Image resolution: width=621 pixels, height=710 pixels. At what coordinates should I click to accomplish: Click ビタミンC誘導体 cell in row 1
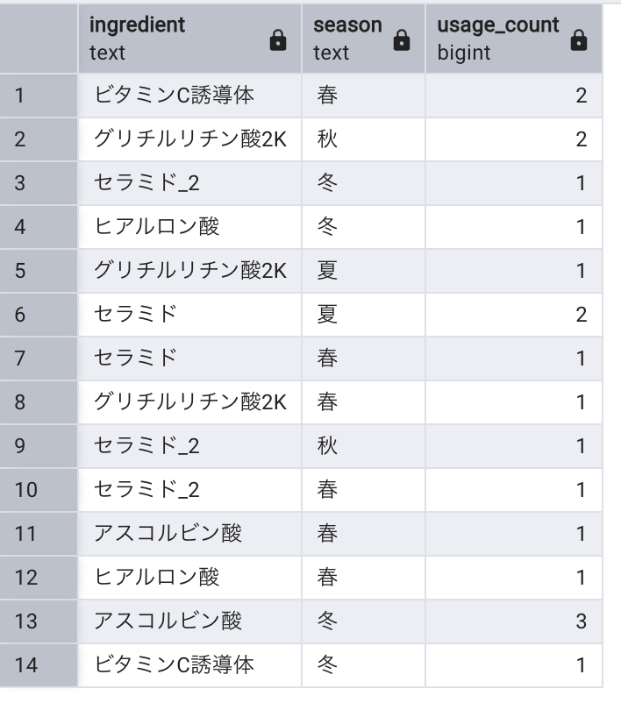189,96
